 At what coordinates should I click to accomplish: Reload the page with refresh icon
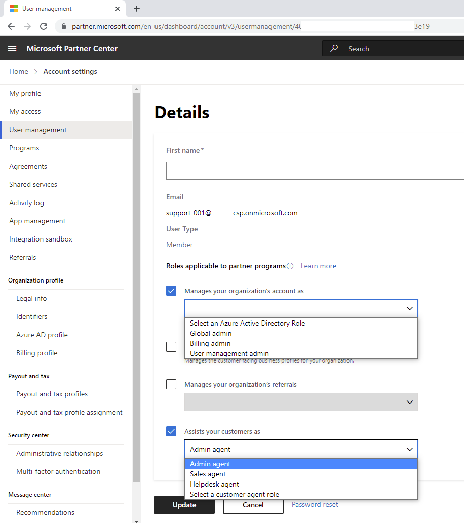44,26
